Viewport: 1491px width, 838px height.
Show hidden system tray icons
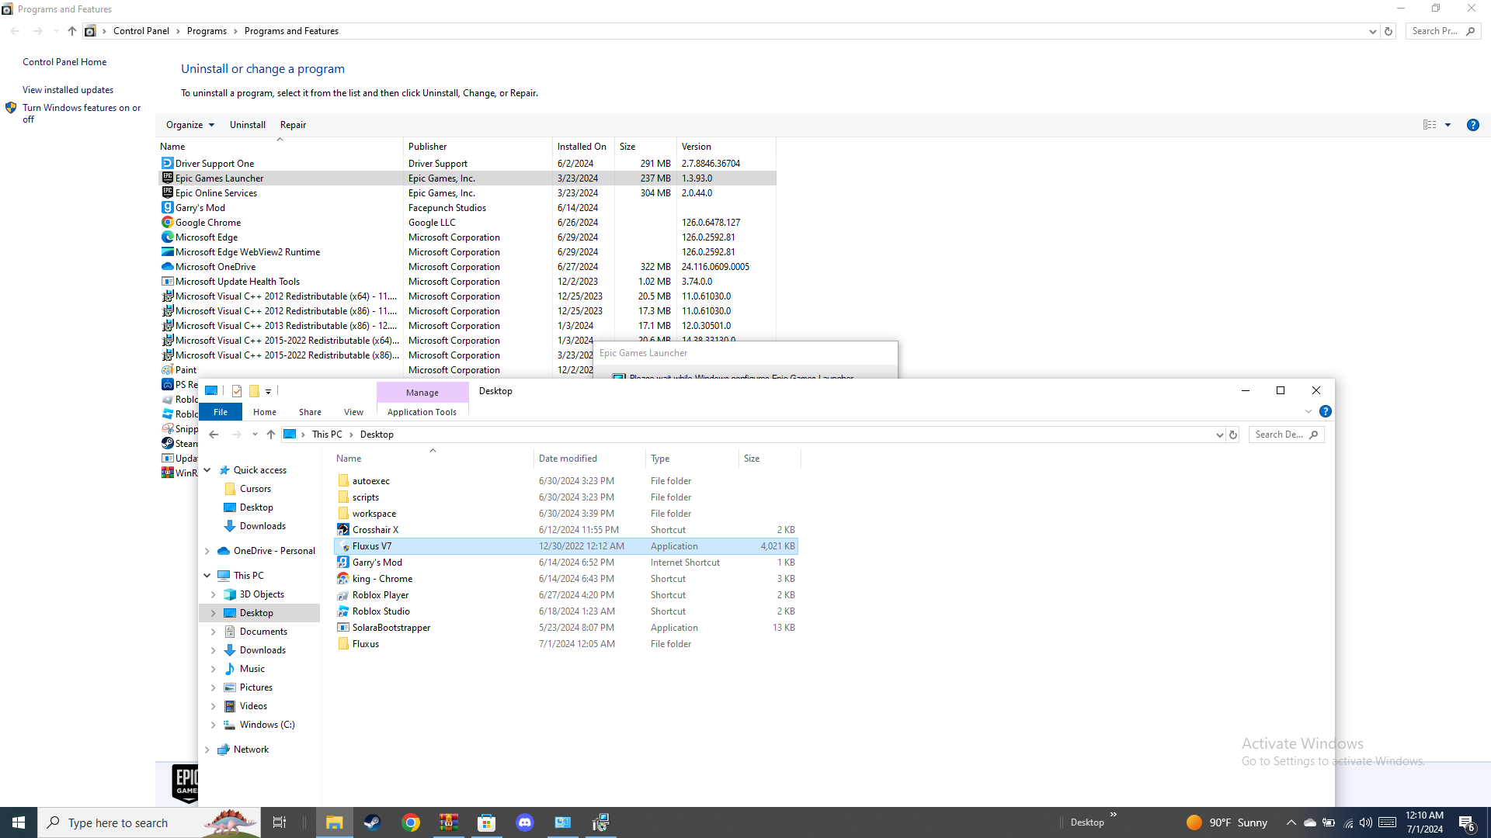(1291, 822)
